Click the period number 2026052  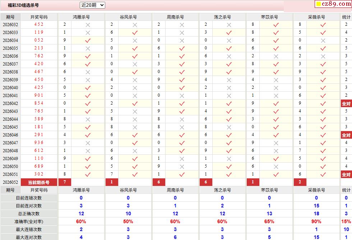[10, 182]
